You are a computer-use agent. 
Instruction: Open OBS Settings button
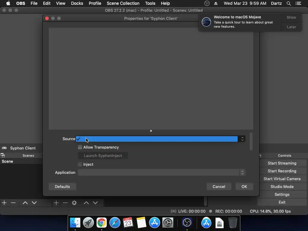(x=282, y=195)
